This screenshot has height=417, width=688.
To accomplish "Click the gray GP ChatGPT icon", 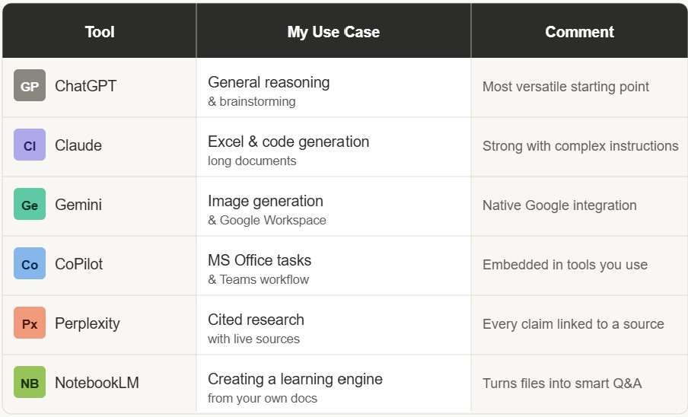I will point(30,86).
